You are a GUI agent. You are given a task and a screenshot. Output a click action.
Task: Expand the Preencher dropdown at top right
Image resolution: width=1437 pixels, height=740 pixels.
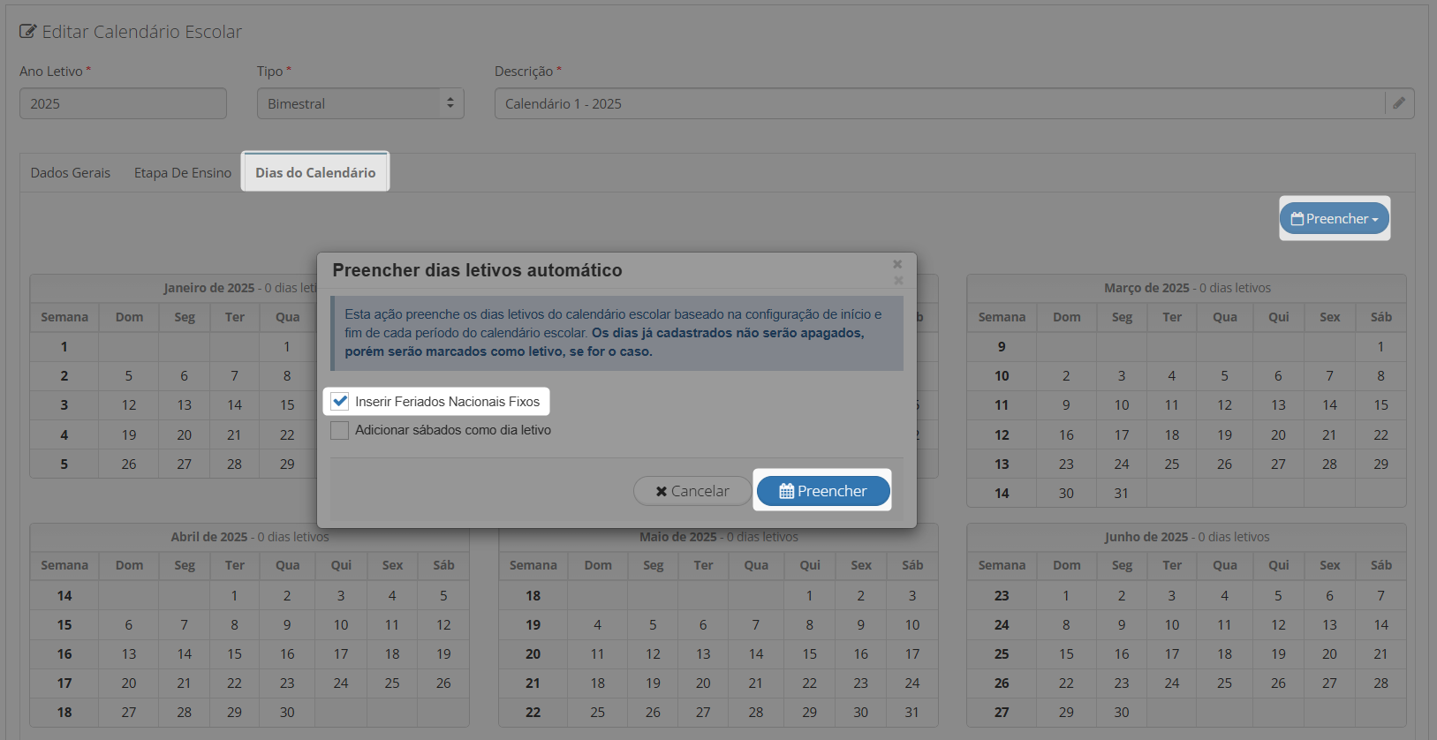coord(1335,219)
